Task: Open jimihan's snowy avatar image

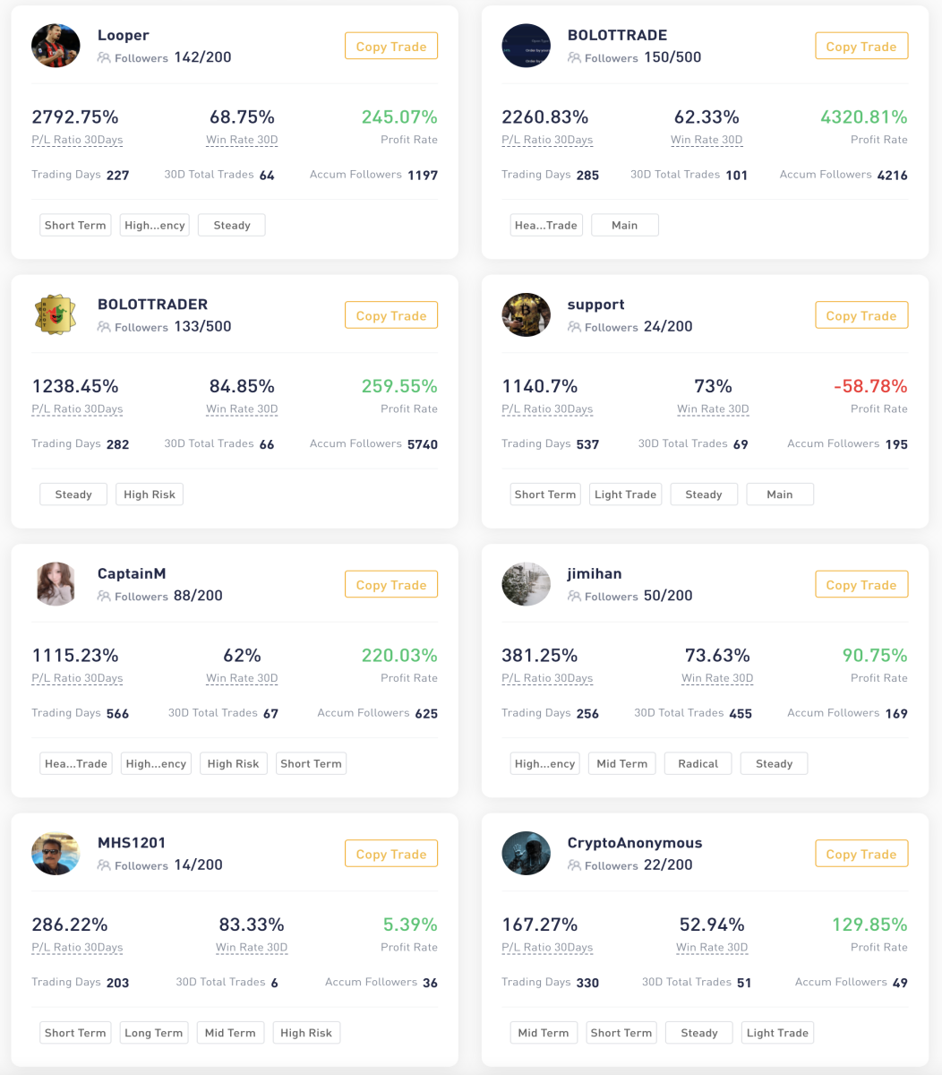Action: [x=526, y=584]
